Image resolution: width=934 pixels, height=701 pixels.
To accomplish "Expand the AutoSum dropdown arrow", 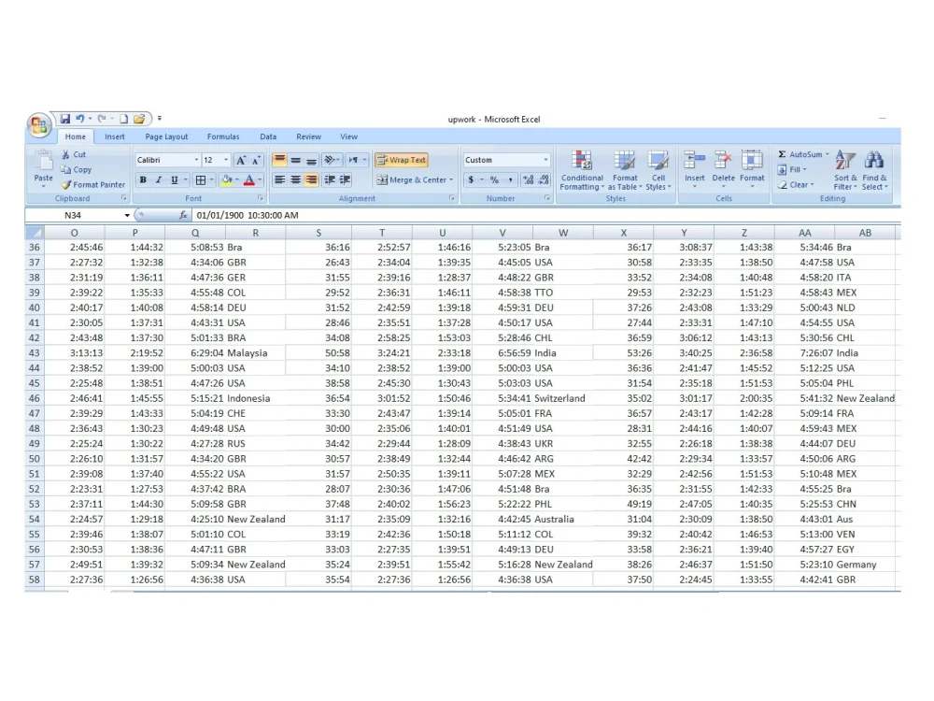I will pyautogui.click(x=827, y=154).
